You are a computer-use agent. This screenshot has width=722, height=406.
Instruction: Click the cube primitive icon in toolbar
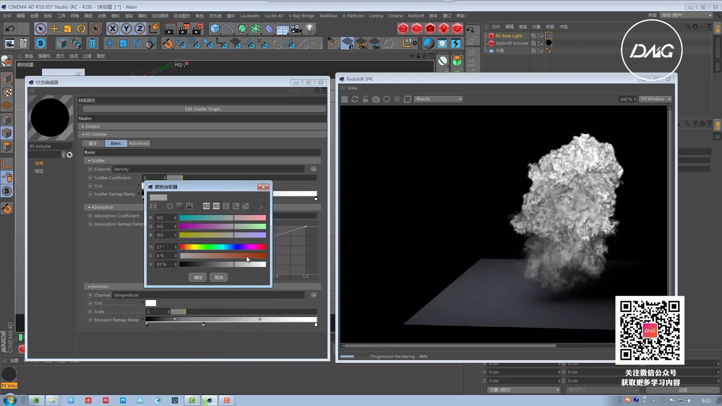pos(214,29)
